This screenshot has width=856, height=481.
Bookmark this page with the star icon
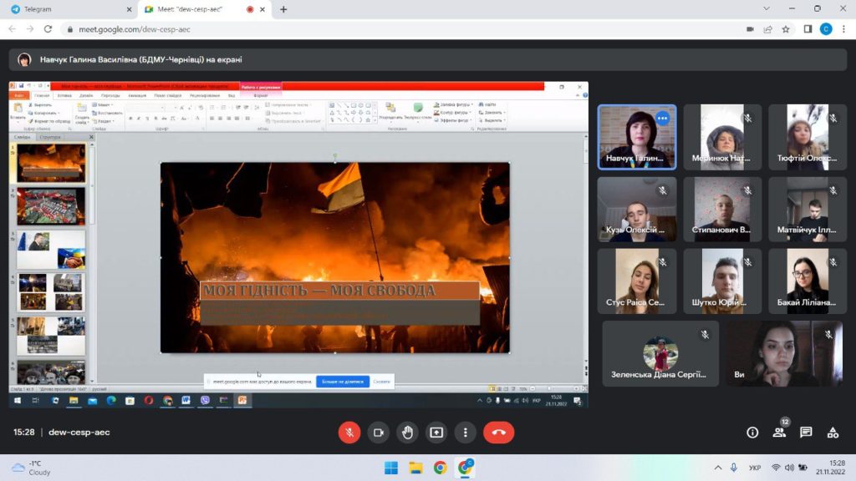[x=786, y=29]
